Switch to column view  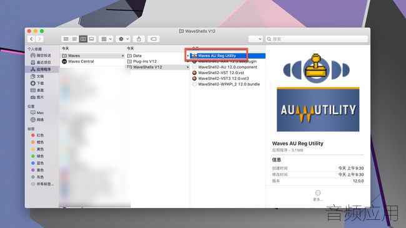pyautogui.click(x=83, y=39)
